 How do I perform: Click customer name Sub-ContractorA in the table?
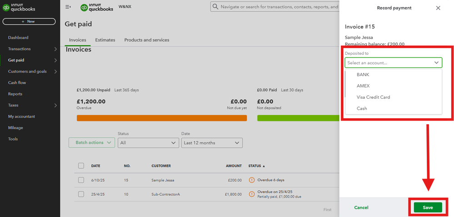tap(165, 194)
